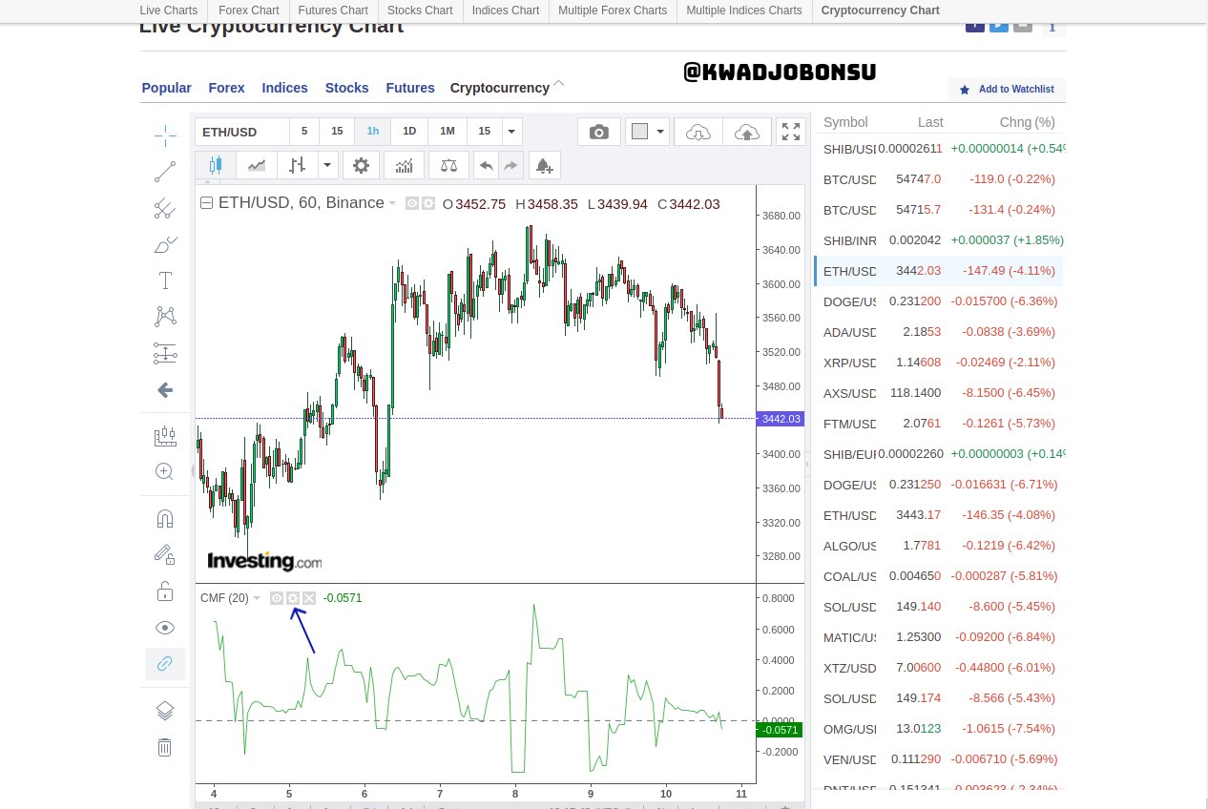Screen dimensions: 1208x809
Task: Click Add to Watchlist button
Action: [1007, 90]
